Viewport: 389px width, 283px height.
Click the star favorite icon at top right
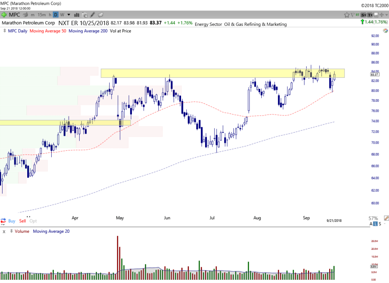pyautogui.click(x=347, y=15)
